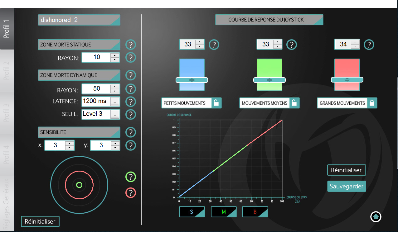Toggle lock on Petits Mouvements
Viewport: 398px width, 232px height.
pyautogui.click(x=216, y=103)
